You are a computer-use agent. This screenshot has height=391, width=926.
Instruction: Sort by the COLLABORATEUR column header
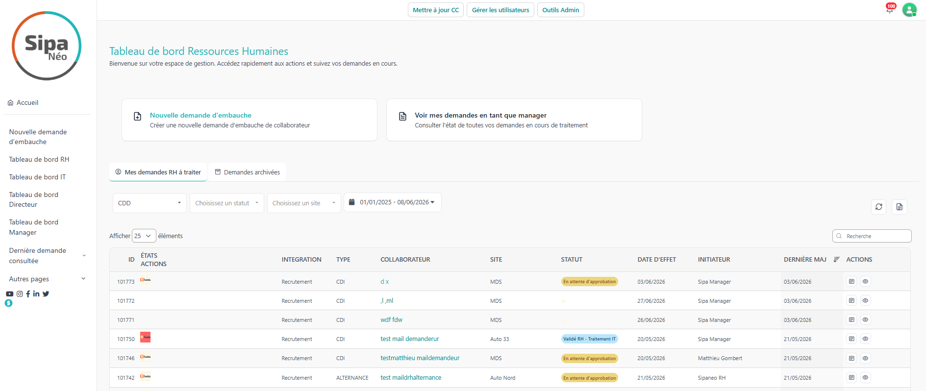tap(405, 260)
